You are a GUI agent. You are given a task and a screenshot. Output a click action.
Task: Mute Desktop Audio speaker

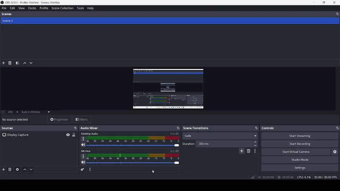(83, 145)
